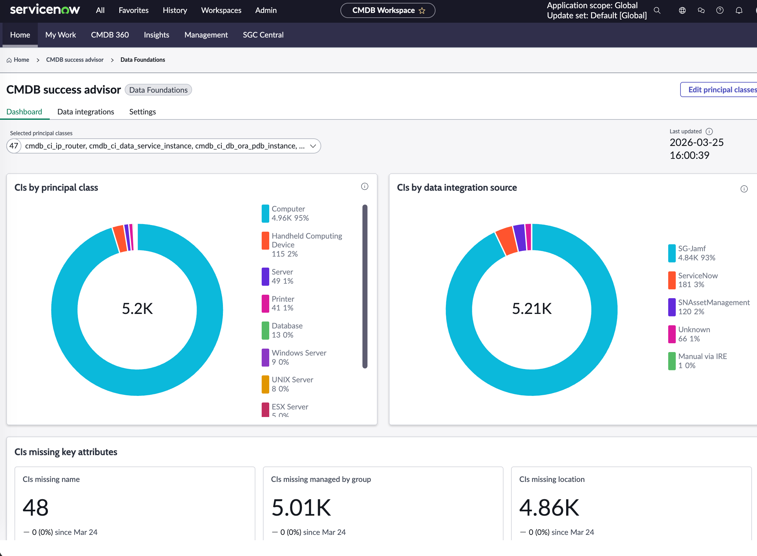Switch to the SGC Central tab
This screenshot has width=757, height=556.
pyautogui.click(x=263, y=35)
